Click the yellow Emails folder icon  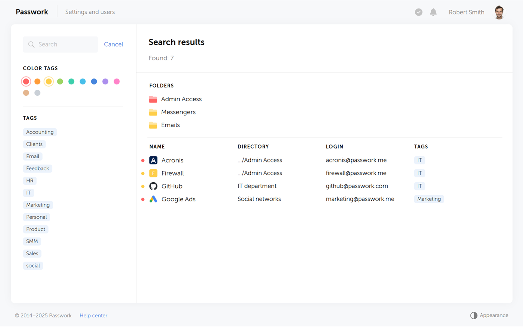tap(153, 125)
